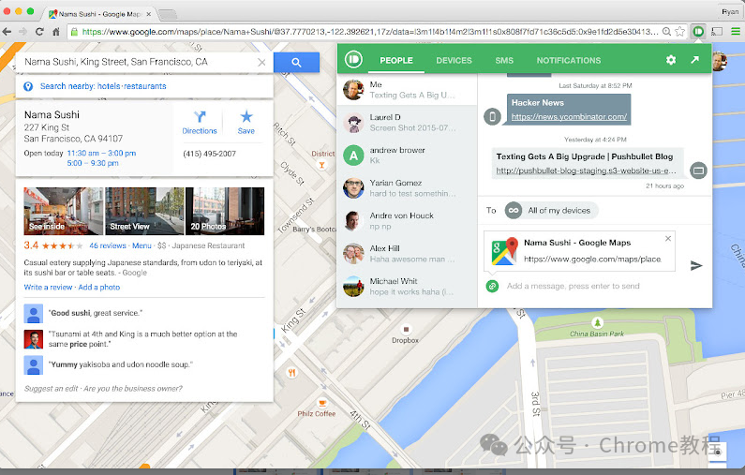
Task: Open the Menu link for Nama Sushi
Action: [x=142, y=245]
